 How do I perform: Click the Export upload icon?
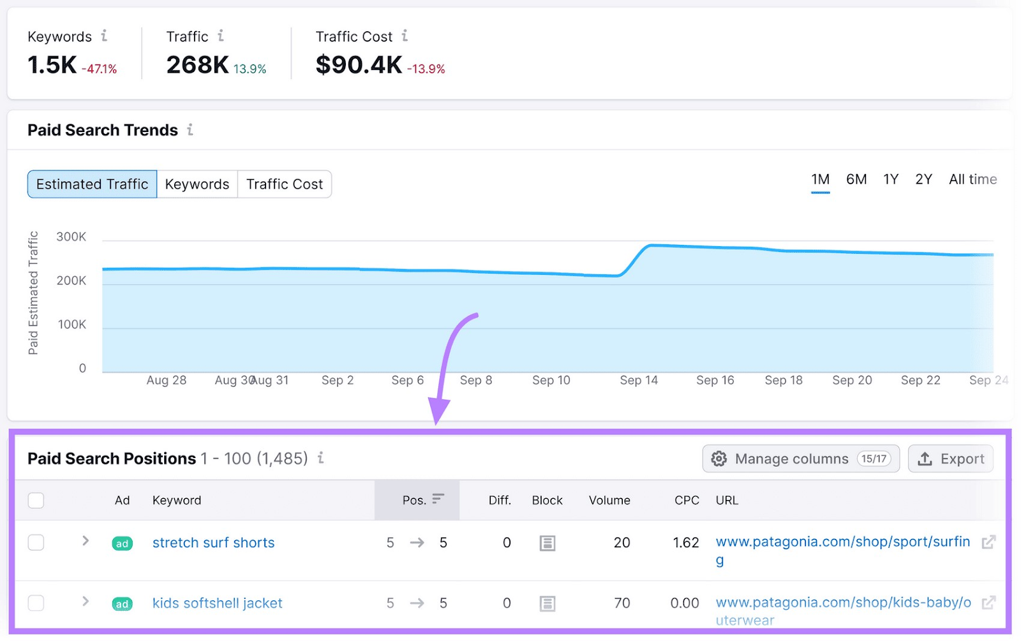(925, 459)
